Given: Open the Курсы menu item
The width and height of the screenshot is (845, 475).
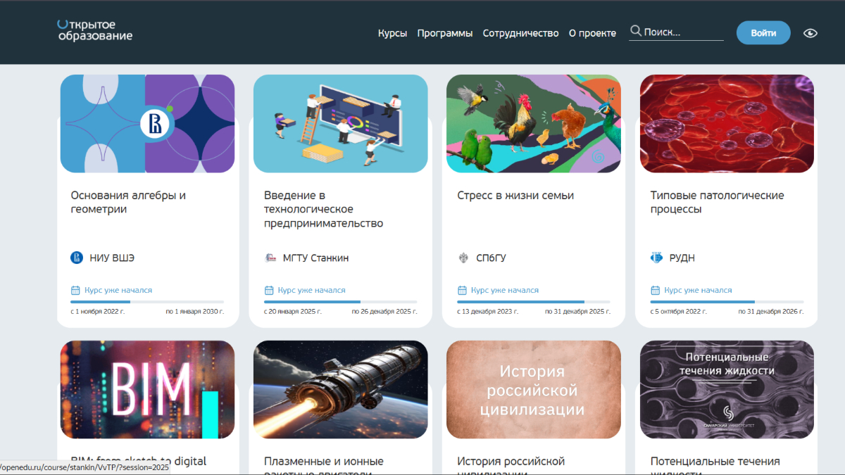Looking at the screenshot, I should point(392,32).
